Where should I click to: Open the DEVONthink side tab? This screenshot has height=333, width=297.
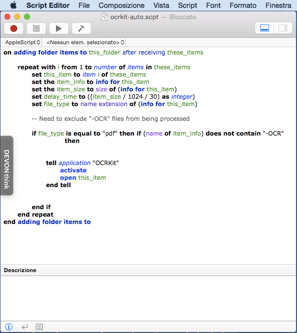[6, 166]
